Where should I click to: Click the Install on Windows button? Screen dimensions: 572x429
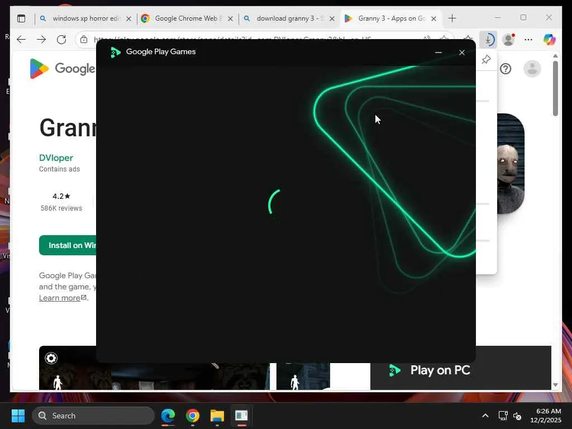(x=68, y=245)
